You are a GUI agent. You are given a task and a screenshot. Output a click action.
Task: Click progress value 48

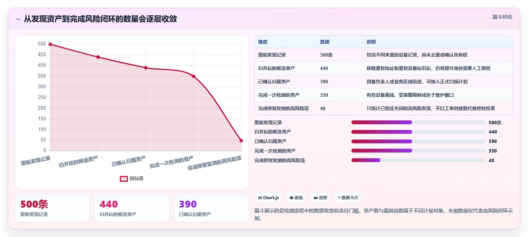tap(491, 161)
